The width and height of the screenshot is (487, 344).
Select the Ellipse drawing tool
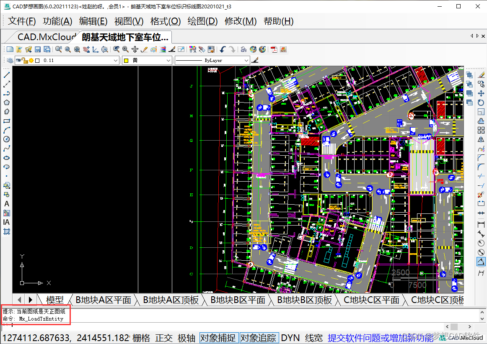[x=7, y=158]
